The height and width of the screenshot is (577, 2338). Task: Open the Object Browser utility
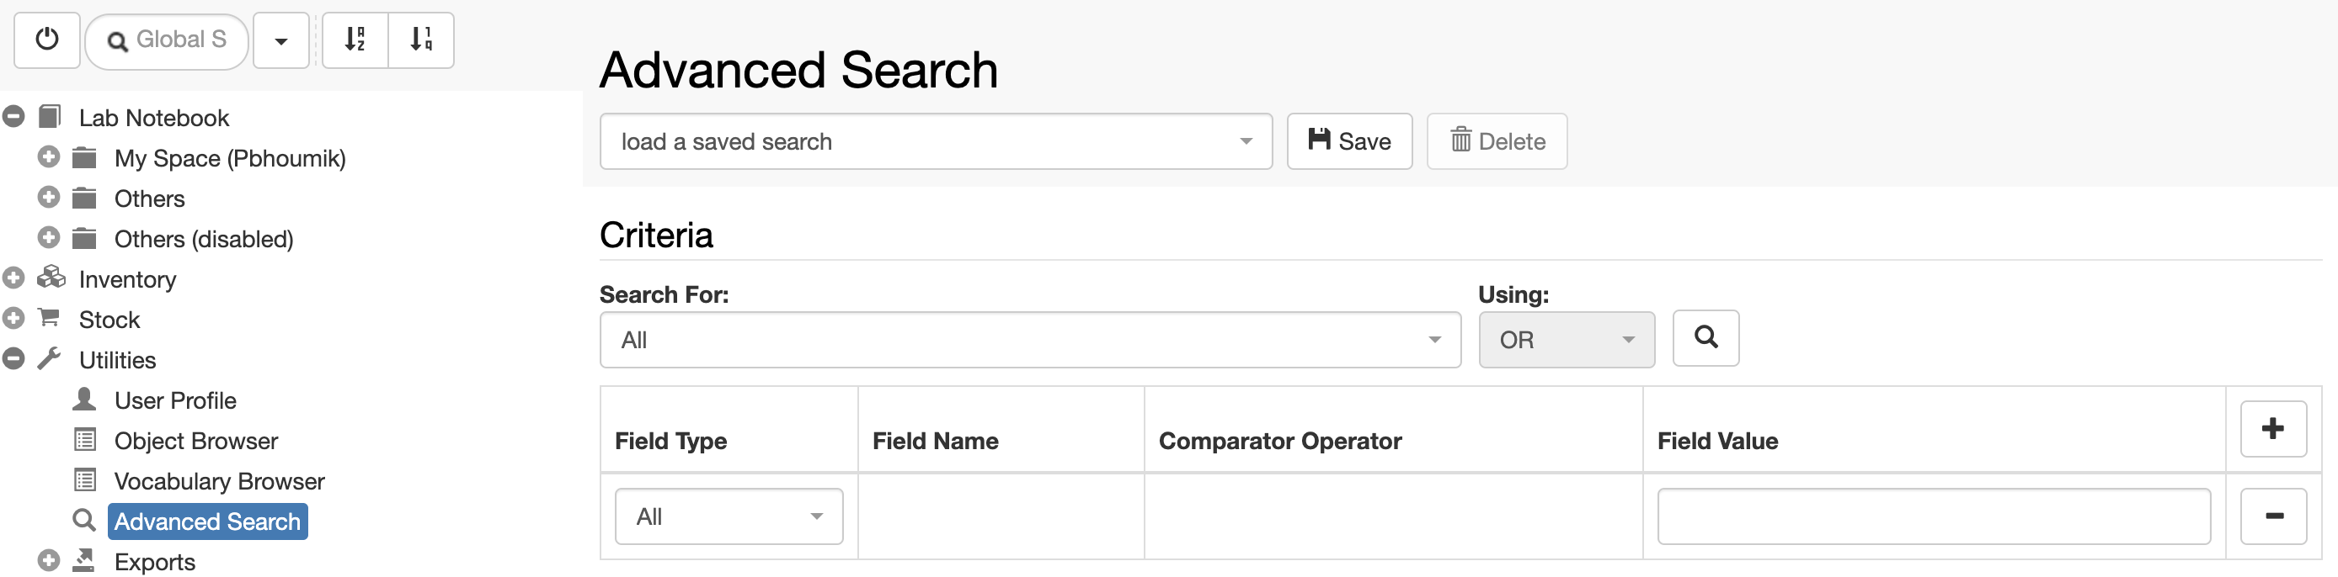(x=196, y=441)
